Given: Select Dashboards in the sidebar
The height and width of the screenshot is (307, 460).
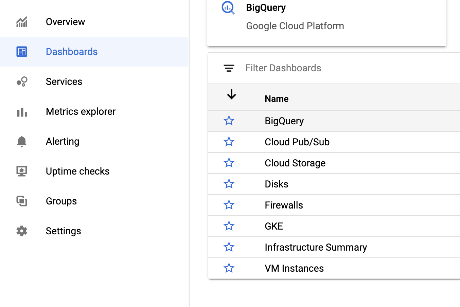Looking at the screenshot, I should pos(94,52).
